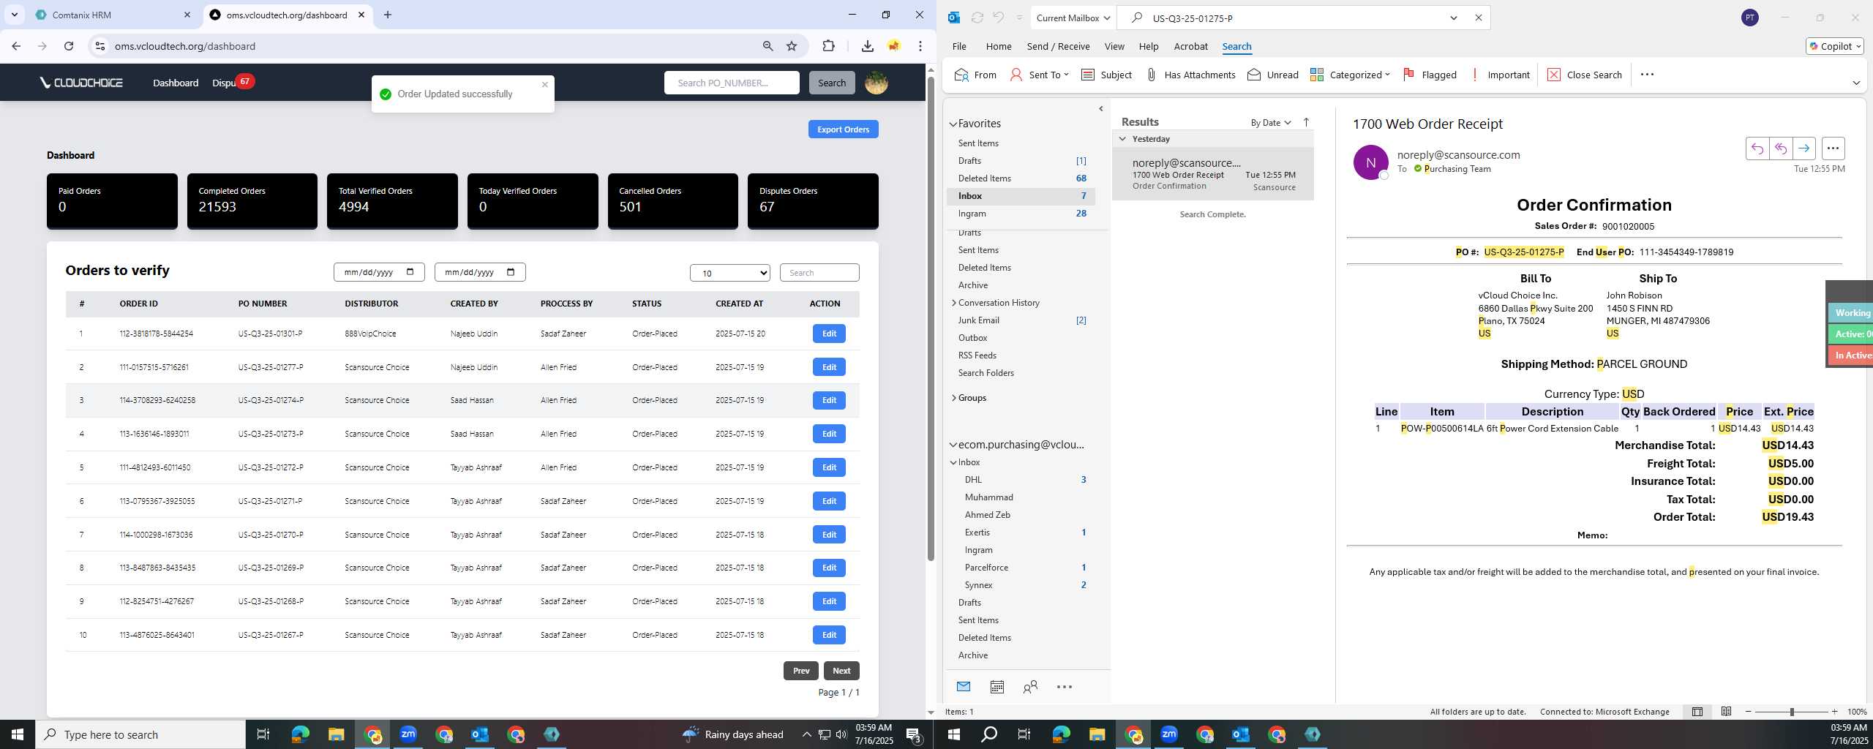Open the first date picker field
Screen dimensions: 1873x749
click(379, 272)
